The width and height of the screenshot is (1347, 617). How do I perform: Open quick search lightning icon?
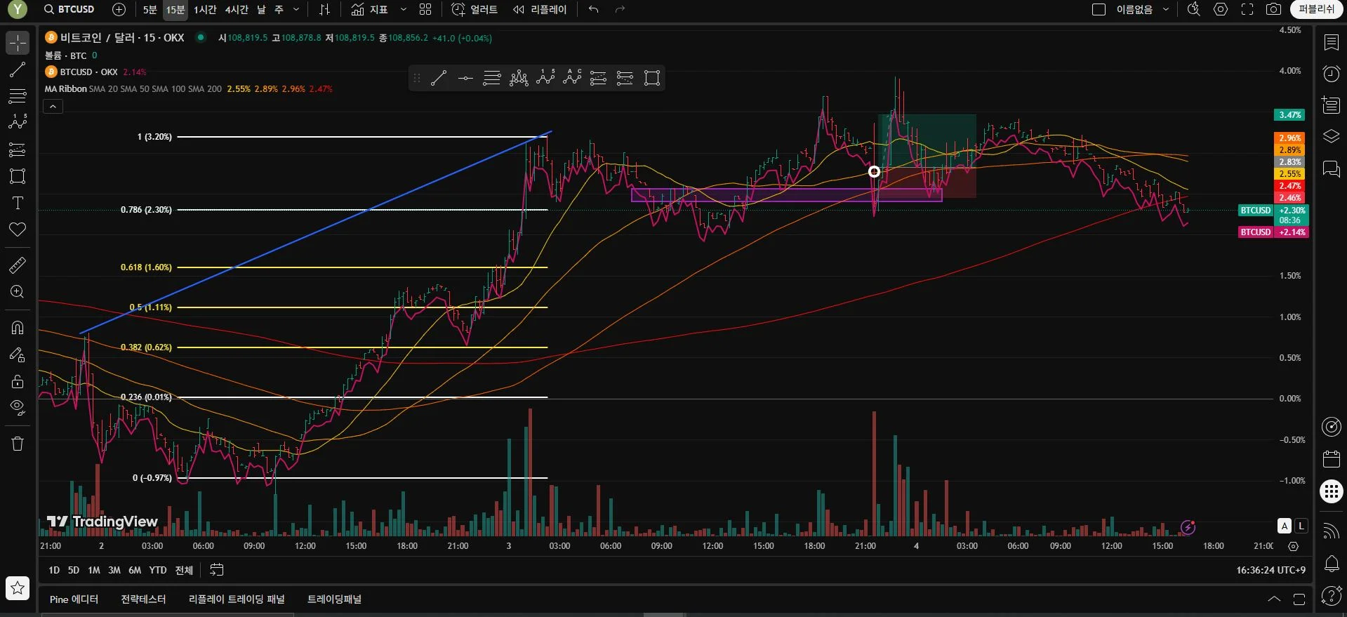pyautogui.click(x=1193, y=9)
